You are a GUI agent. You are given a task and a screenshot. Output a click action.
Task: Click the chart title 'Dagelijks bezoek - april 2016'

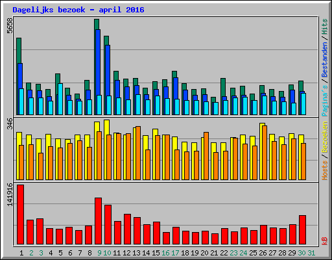pyautogui.click(x=78, y=10)
